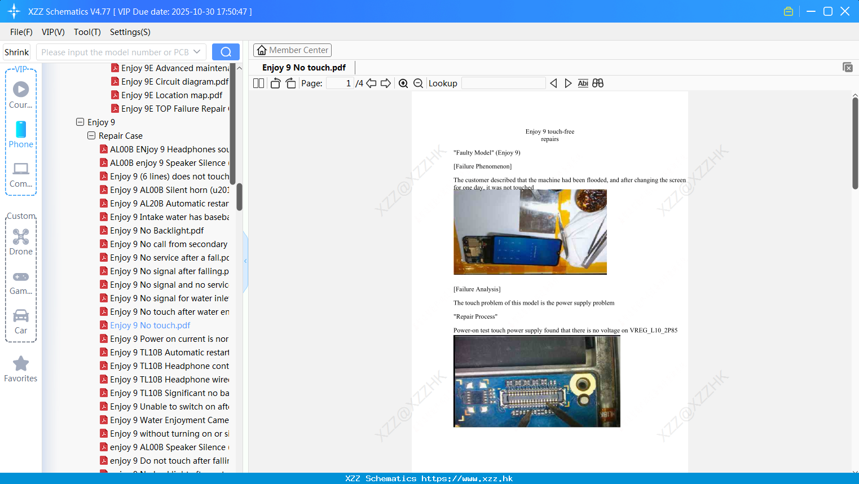Select the Enjoy 9 No touch.pdf tab
Viewport: 859px width, 484px height.
[x=304, y=68]
